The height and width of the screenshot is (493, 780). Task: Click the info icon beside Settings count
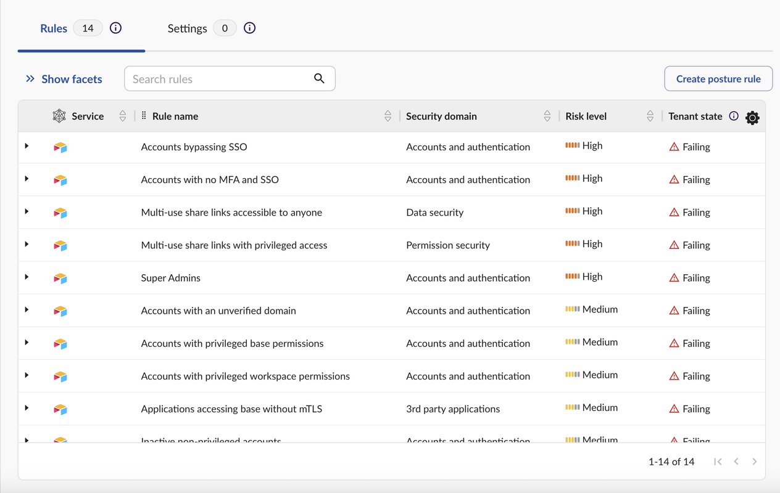(249, 28)
